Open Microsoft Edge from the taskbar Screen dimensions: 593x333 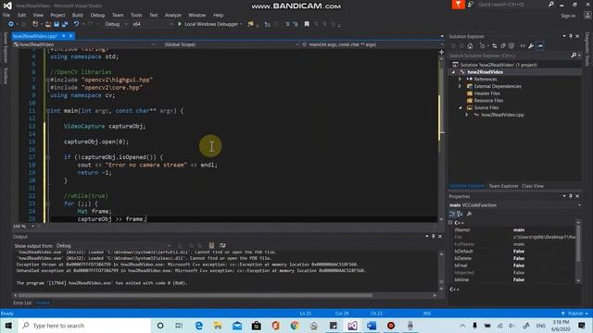pyautogui.click(x=198, y=326)
